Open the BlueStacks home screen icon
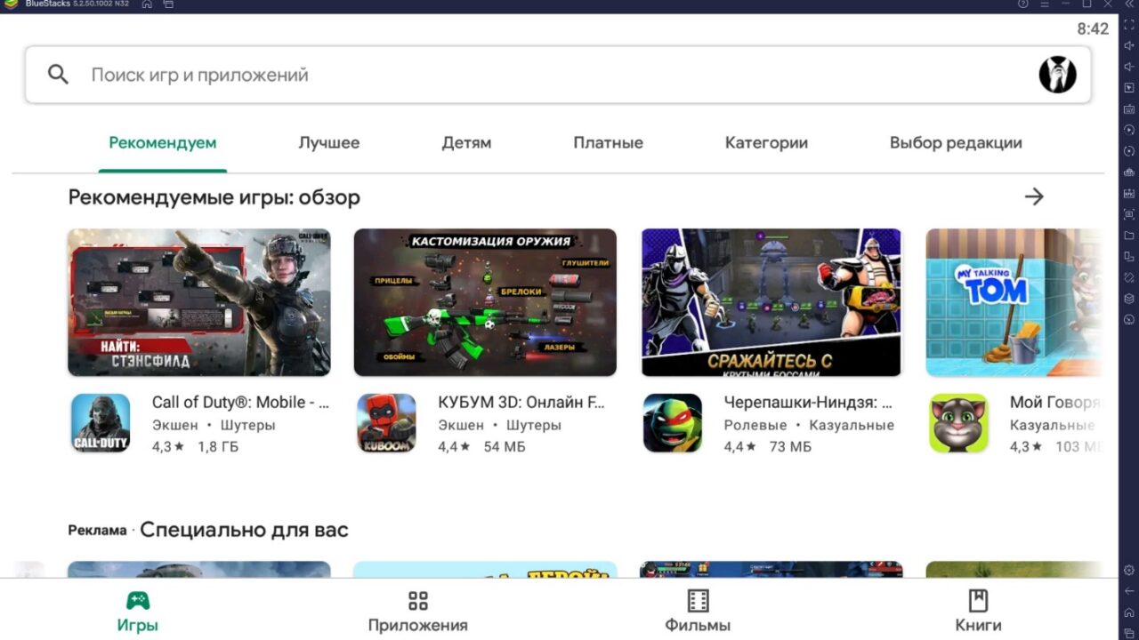The width and height of the screenshot is (1139, 640). coord(146,4)
